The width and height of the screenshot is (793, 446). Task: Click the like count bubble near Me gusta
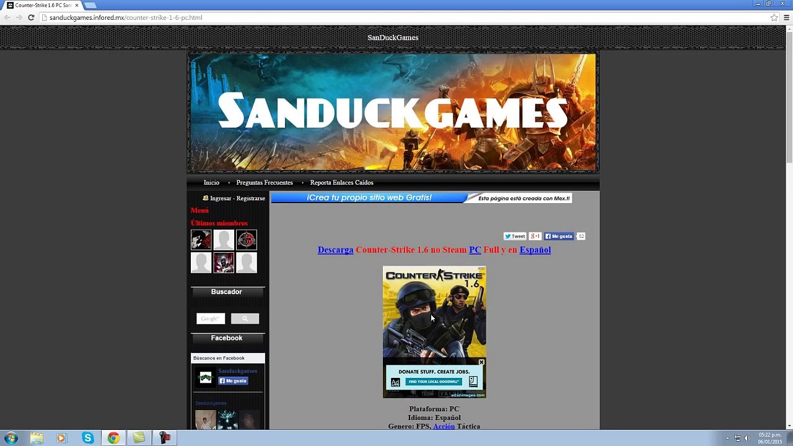click(x=581, y=236)
